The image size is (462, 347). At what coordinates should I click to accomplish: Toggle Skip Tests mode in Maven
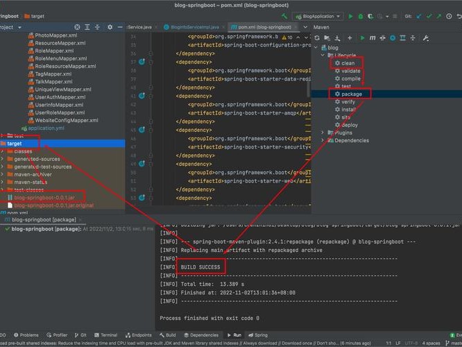393,37
